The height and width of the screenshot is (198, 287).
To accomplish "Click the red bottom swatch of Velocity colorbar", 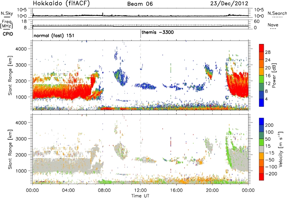I will click(x=262, y=177).
